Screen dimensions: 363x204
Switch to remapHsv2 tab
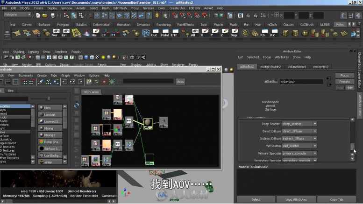(320, 67)
